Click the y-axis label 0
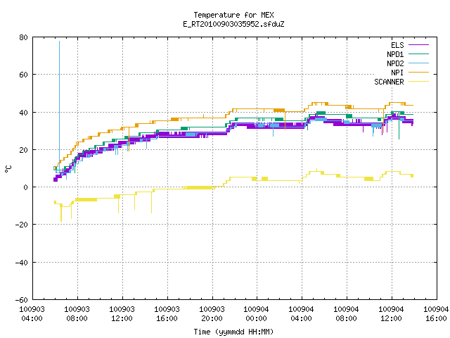Viewport: 450px width, 338px height. tap(25, 188)
